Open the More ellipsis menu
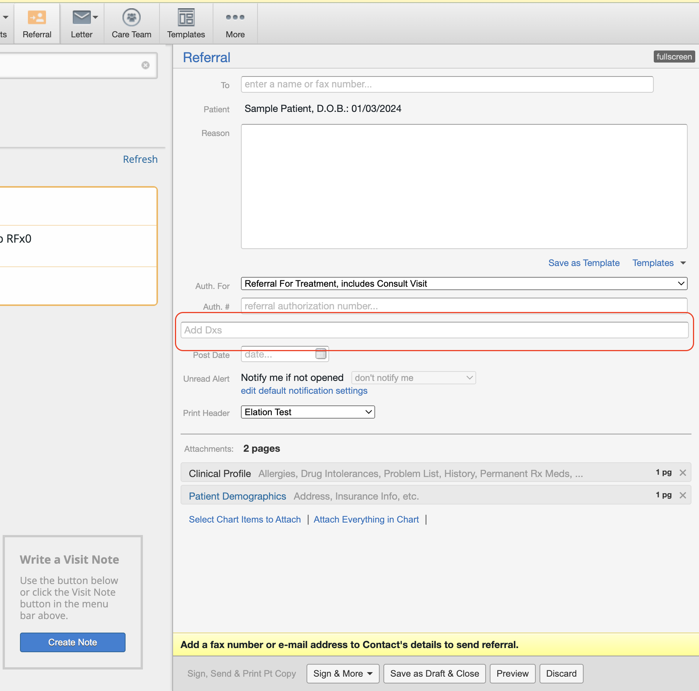 tap(235, 24)
